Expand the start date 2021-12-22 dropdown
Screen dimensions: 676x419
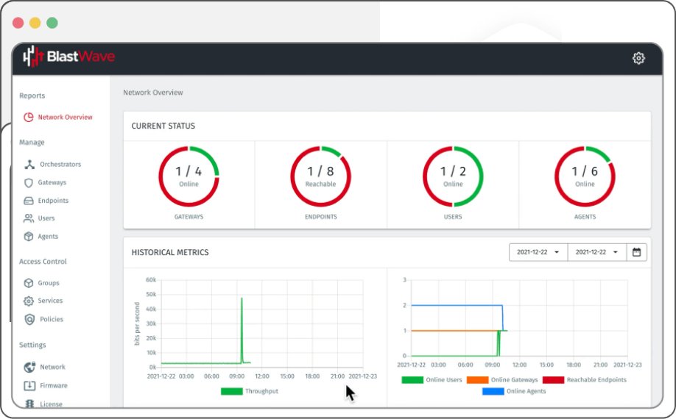click(538, 252)
